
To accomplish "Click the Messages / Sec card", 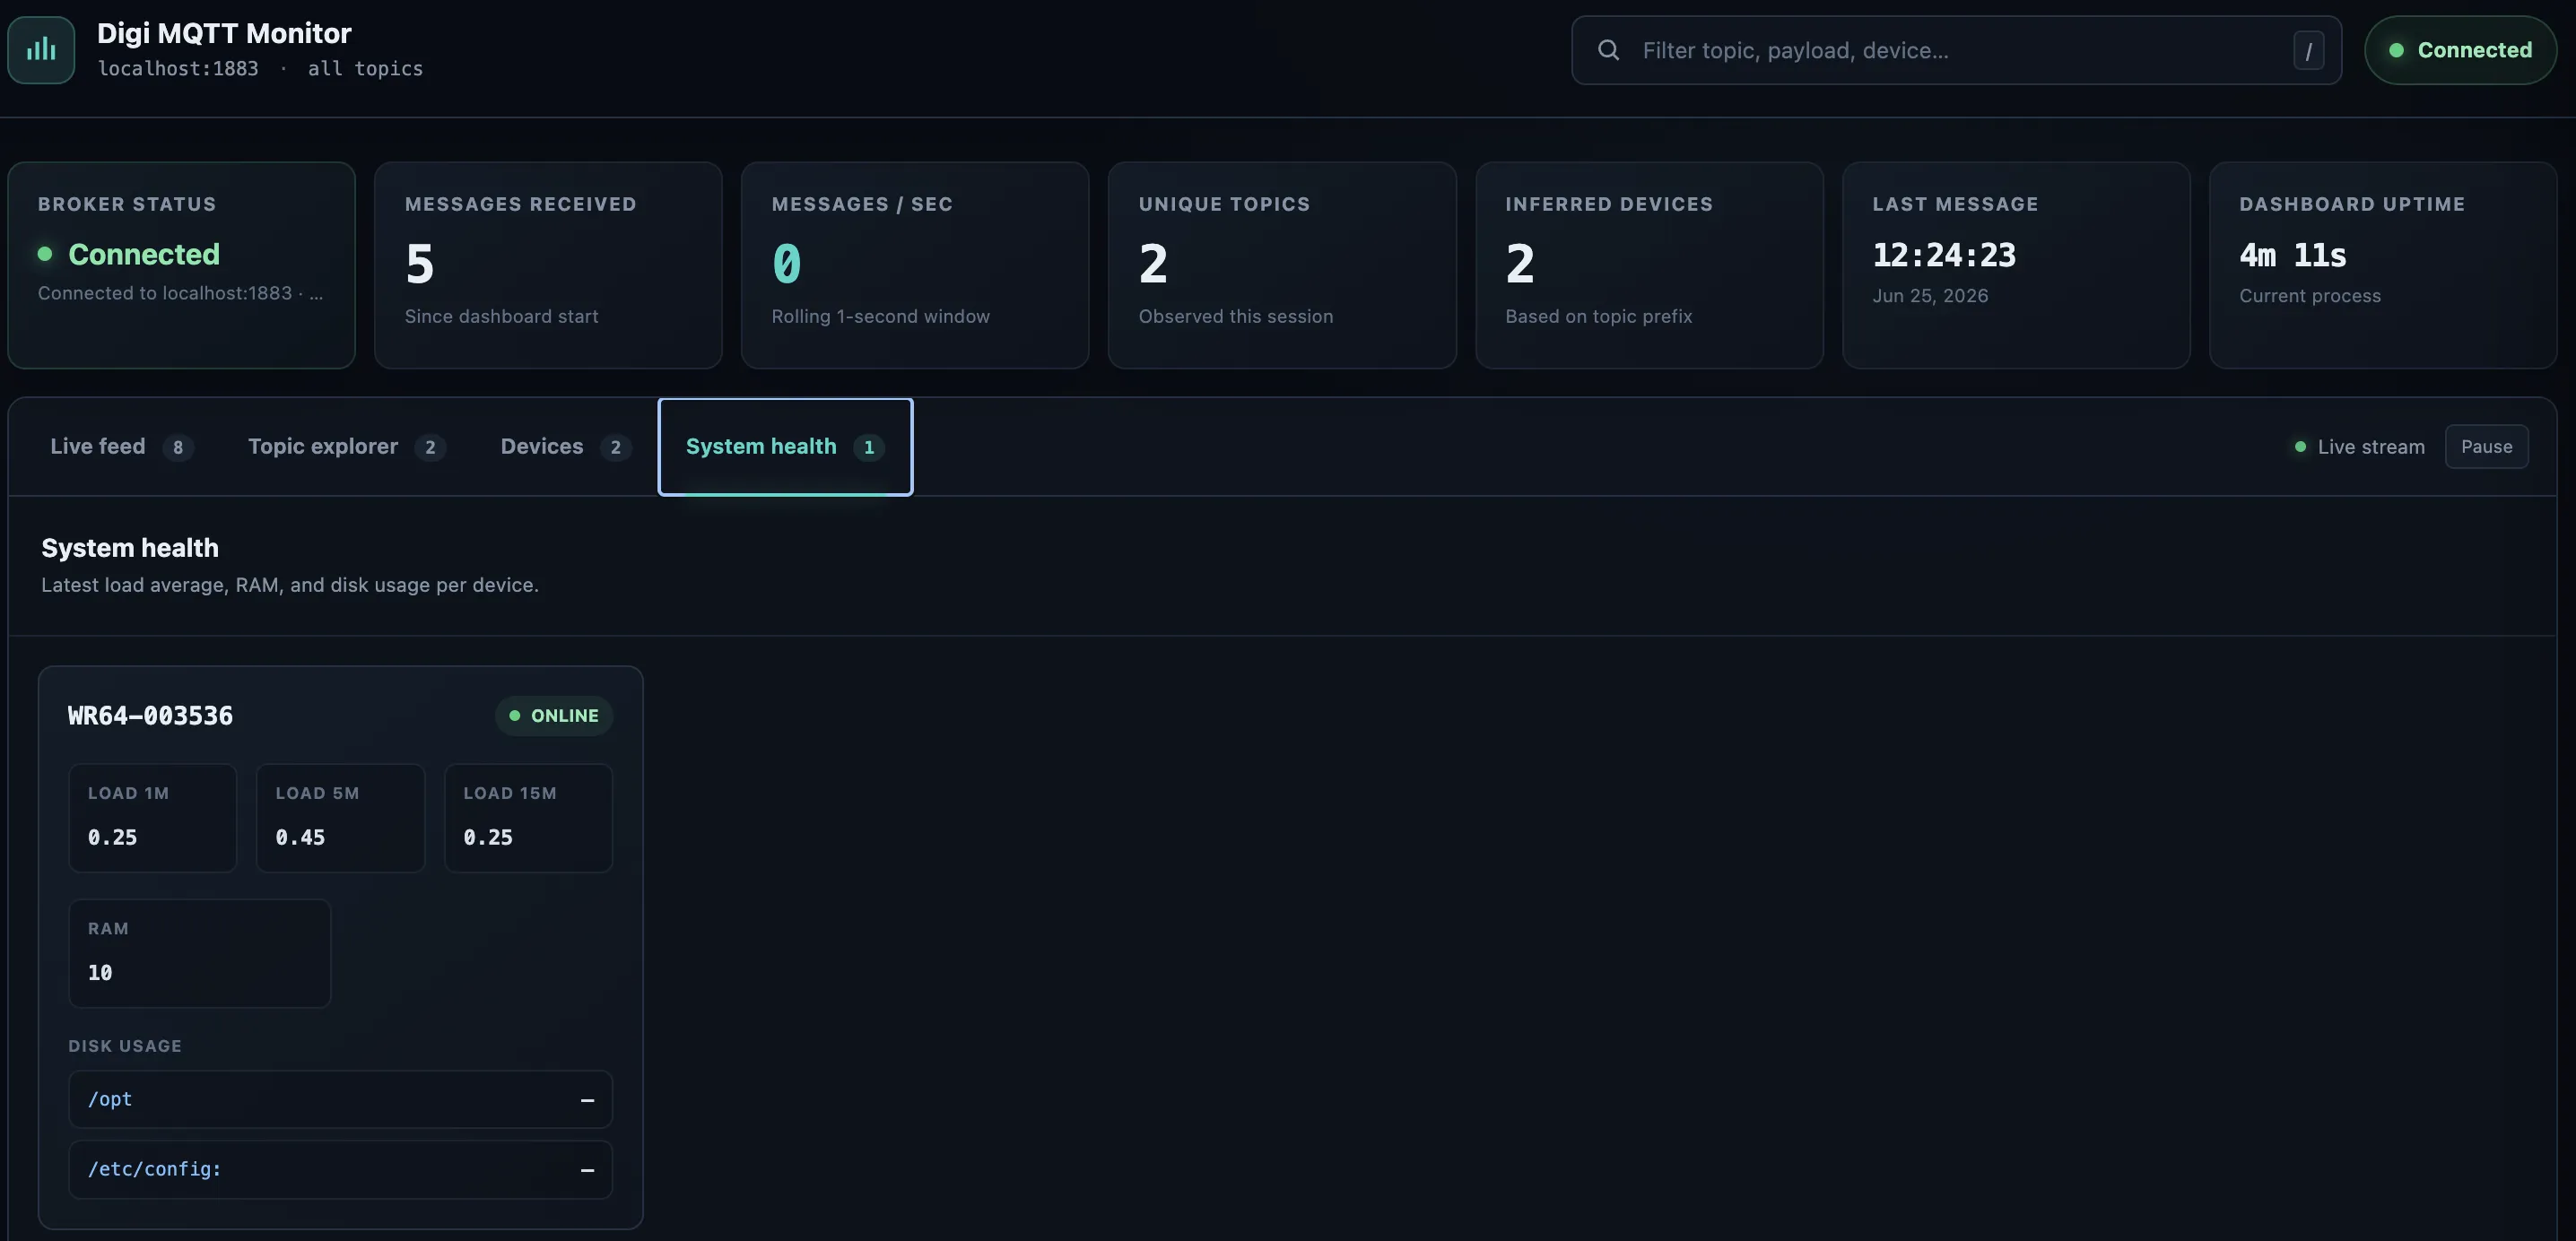I will coord(915,265).
